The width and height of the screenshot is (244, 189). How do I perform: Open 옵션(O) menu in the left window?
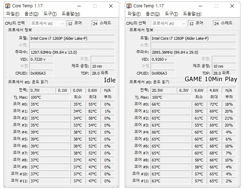pyautogui.click(x=31, y=14)
